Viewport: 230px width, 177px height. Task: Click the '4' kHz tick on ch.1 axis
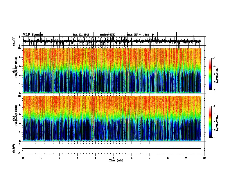pyautogui.click(x=20, y=75)
